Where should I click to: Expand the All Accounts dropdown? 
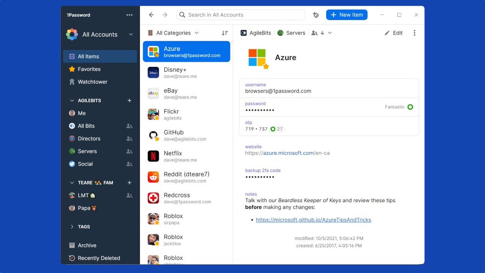(x=130, y=34)
